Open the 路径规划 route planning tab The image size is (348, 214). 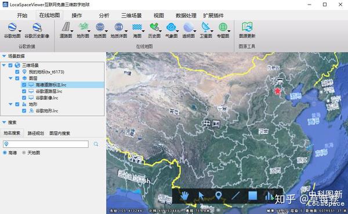[36, 133]
